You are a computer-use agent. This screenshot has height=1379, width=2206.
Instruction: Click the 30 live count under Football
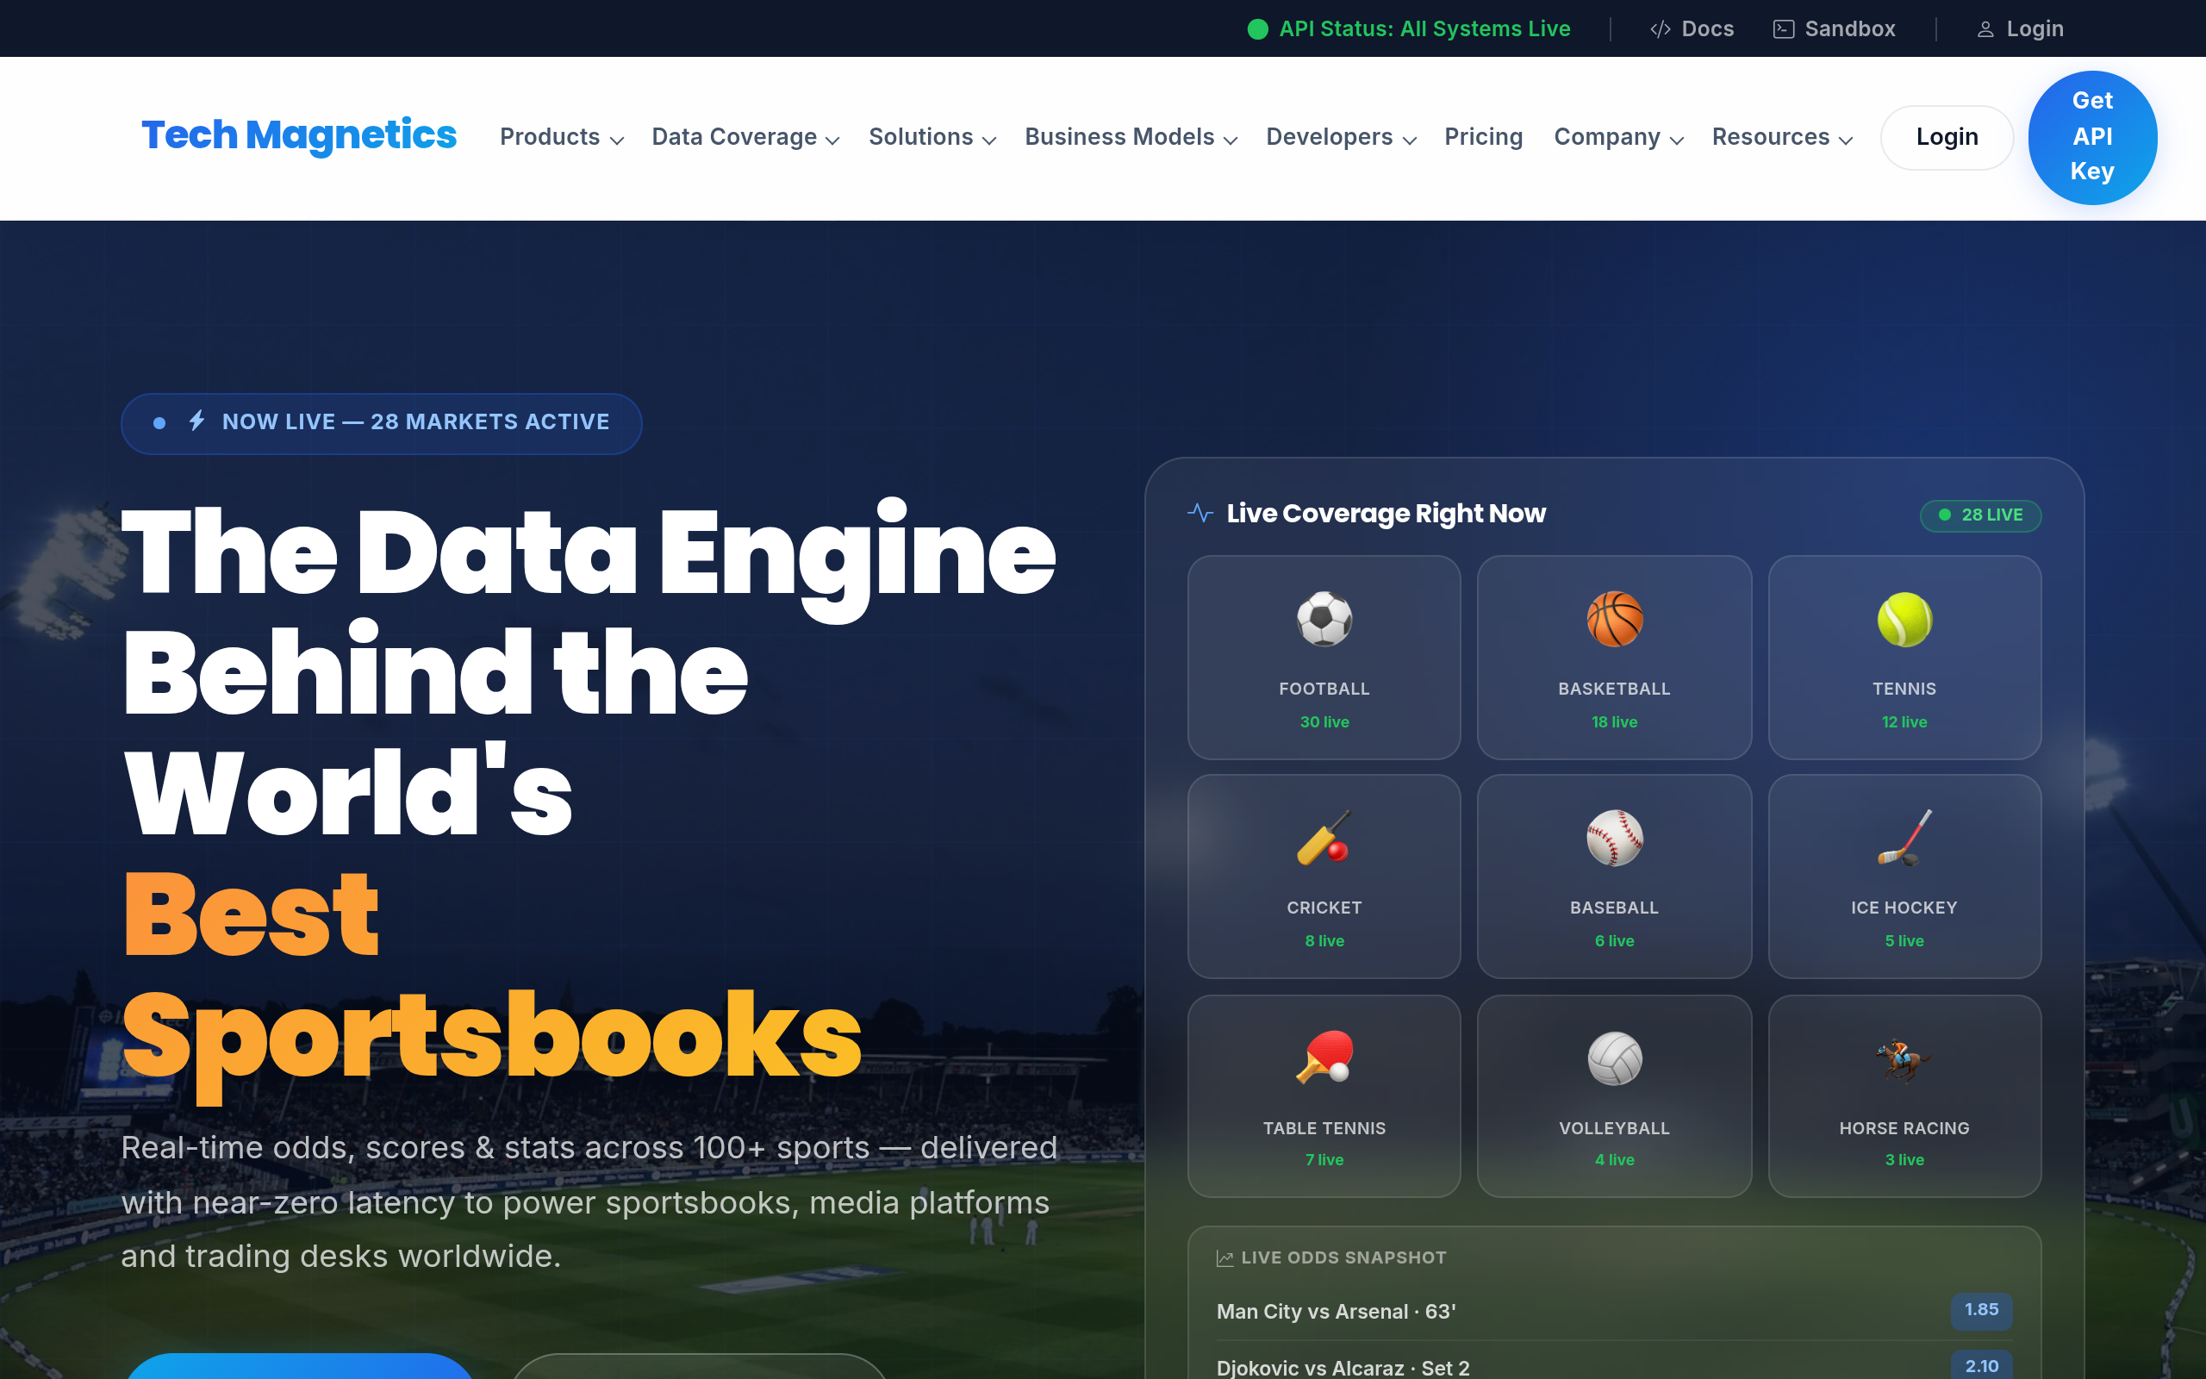(1324, 721)
